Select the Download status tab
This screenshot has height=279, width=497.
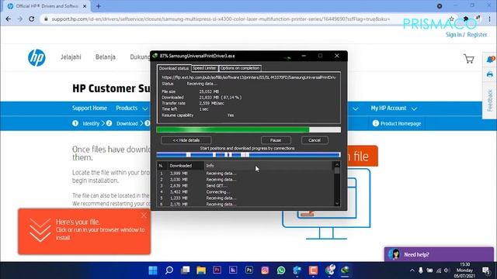tap(174, 68)
